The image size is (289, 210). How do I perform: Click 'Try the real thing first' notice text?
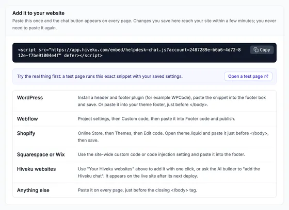click(100, 76)
